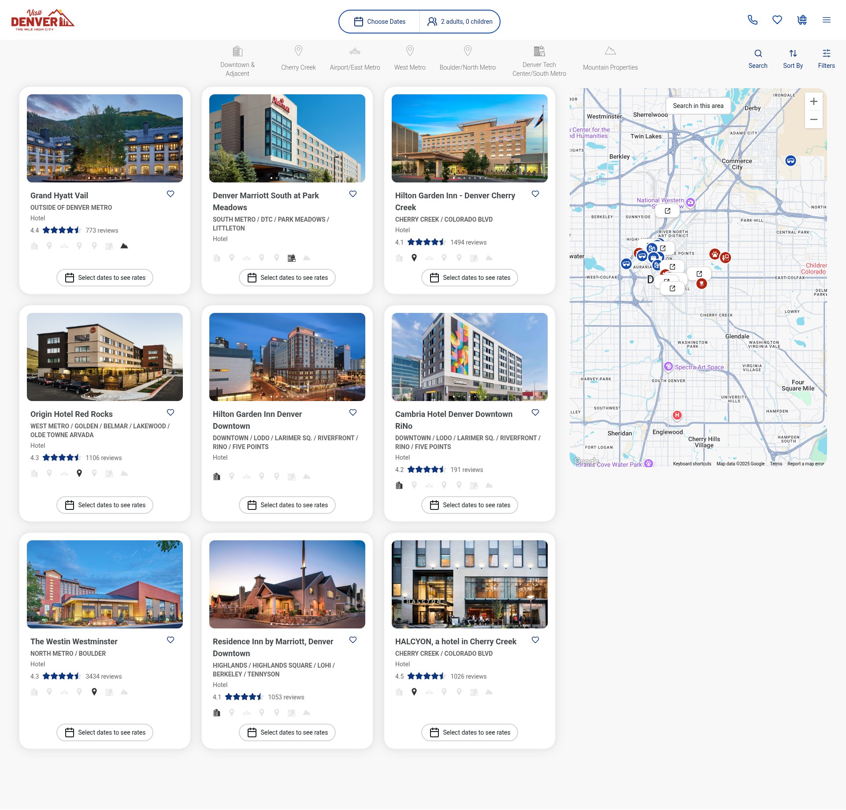Image resolution: width=846 pixels, height=810 pixels.
Task: Click the 773 reviews text
Action: click(x=102, y=230)
